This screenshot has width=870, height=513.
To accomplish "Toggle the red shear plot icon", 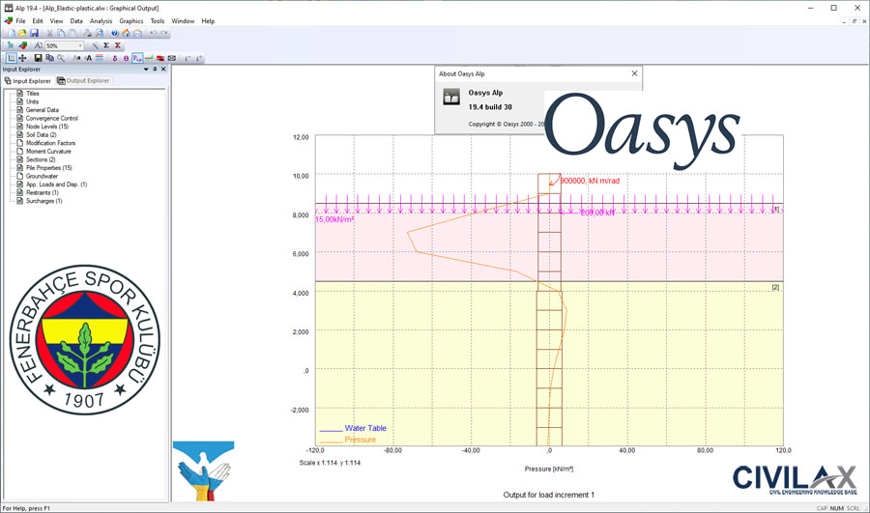I will click(x=159, y=58).
